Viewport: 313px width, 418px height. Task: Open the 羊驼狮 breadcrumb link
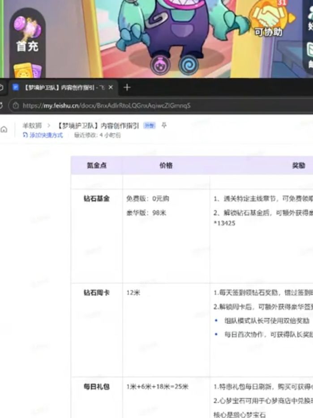coord(32,126)
